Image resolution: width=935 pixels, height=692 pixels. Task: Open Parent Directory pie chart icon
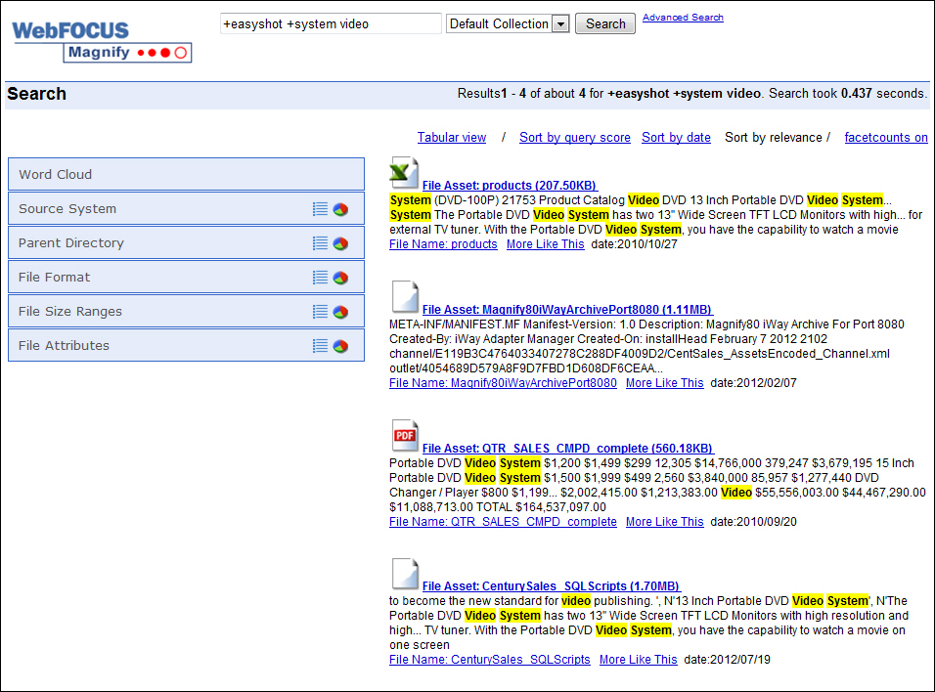click(340, 243)
